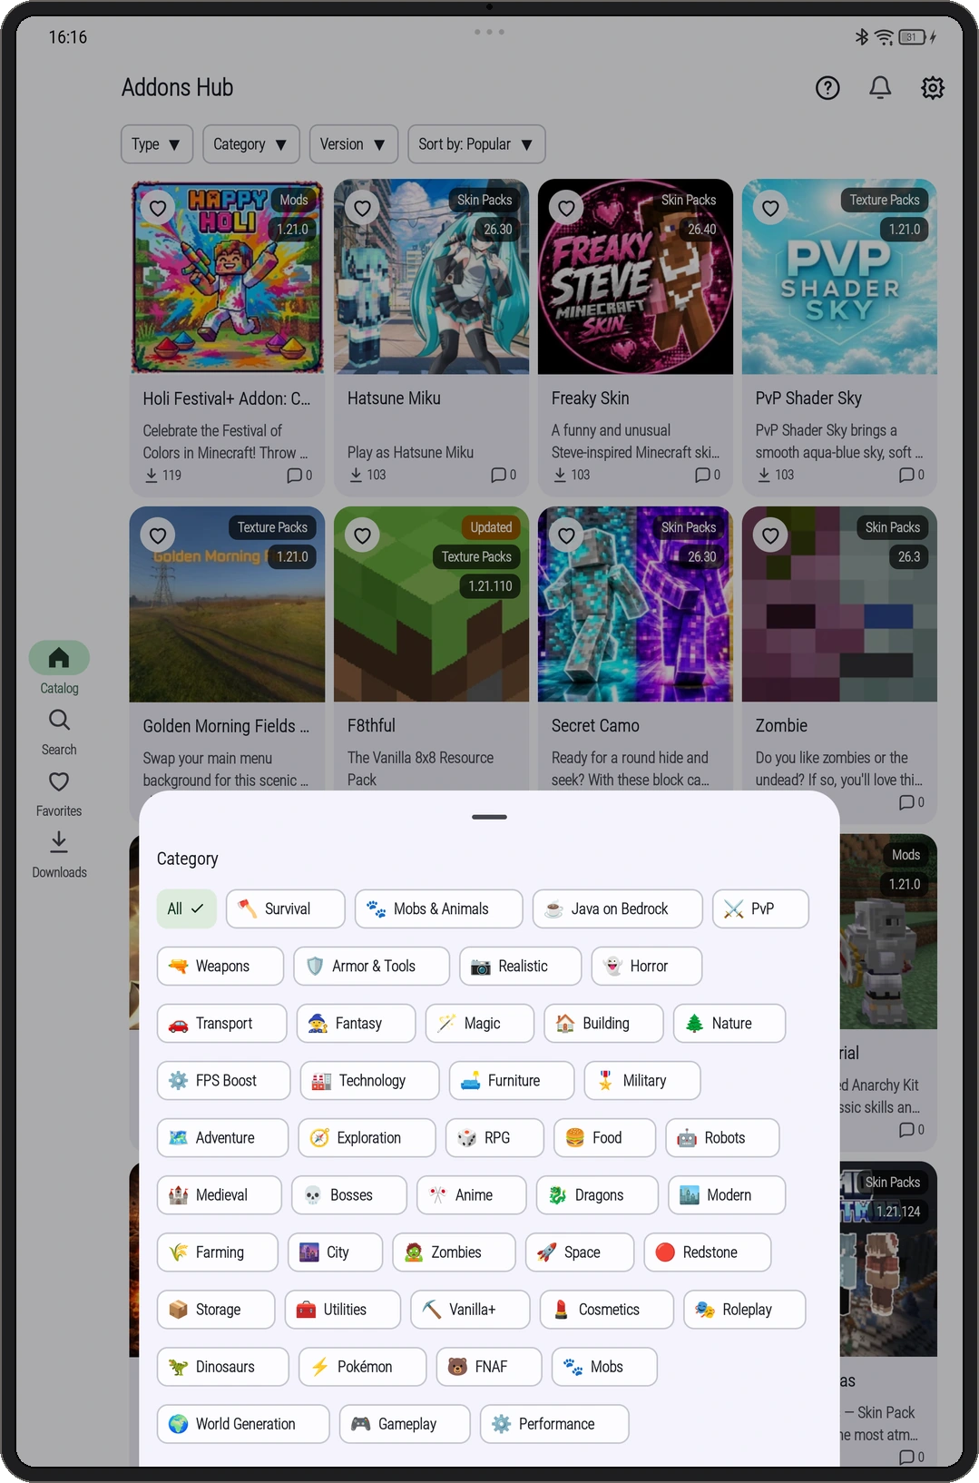Select the Zombies category chip
Image resolution: width=979 pixels, height=1483 pixels.
454,1252
